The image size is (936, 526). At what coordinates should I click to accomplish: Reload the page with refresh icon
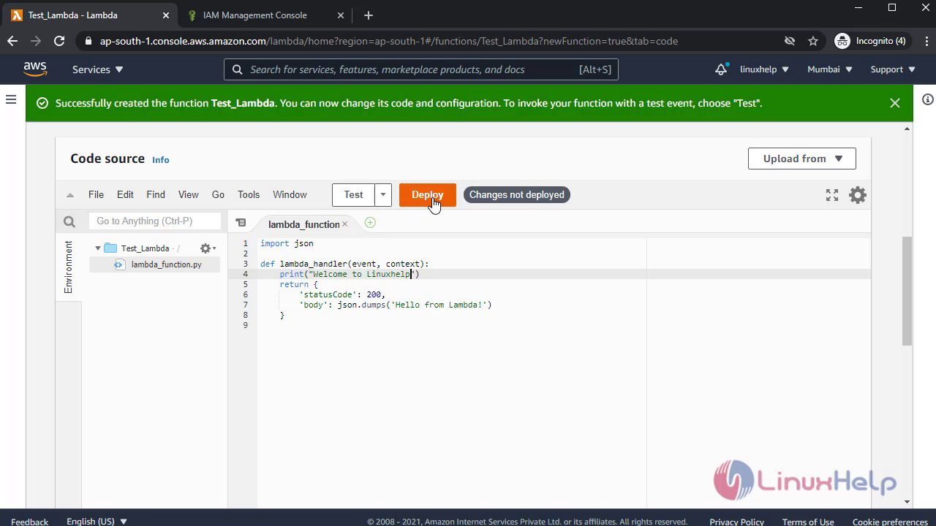[x=59, y=41]
